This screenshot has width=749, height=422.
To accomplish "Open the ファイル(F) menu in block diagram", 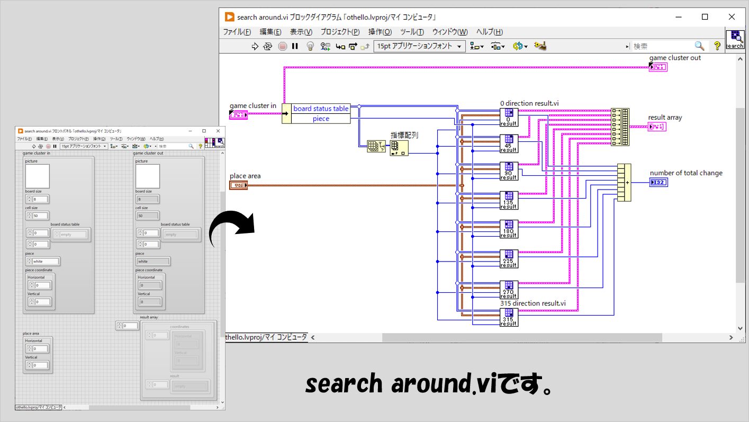I will tap(237, 32).
